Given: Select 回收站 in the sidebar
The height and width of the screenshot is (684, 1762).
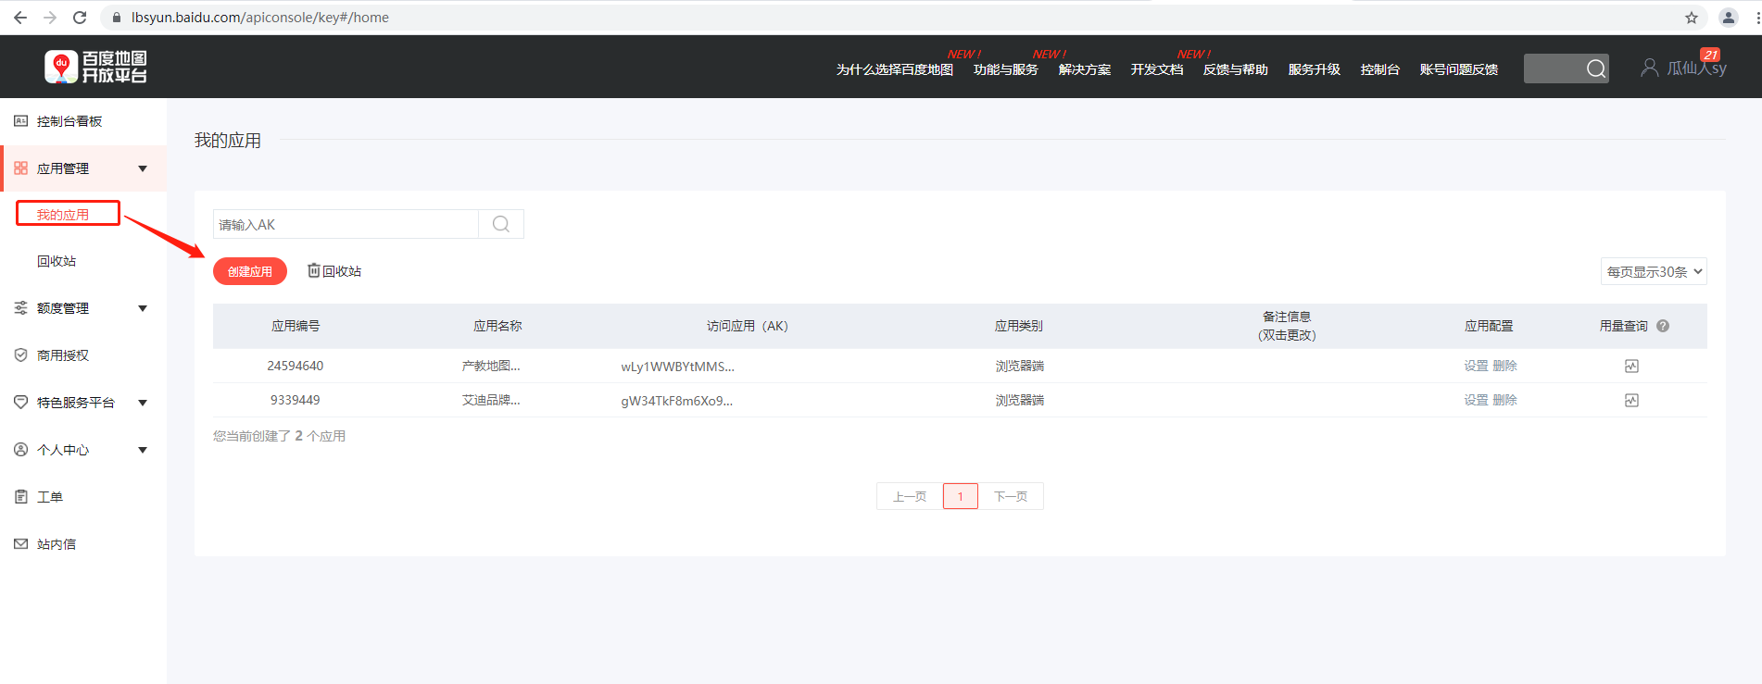Looking at the screenshot, I should click(x=57, y=261).
